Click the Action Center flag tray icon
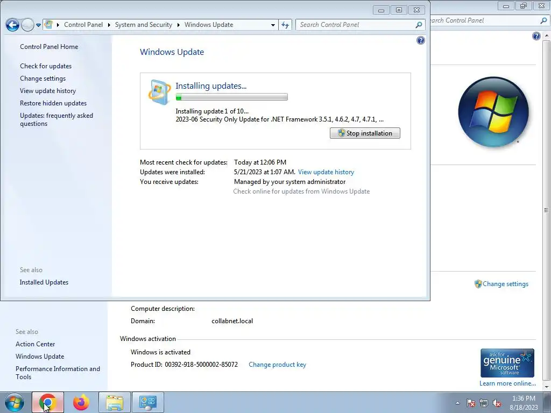 coord(471,403)
